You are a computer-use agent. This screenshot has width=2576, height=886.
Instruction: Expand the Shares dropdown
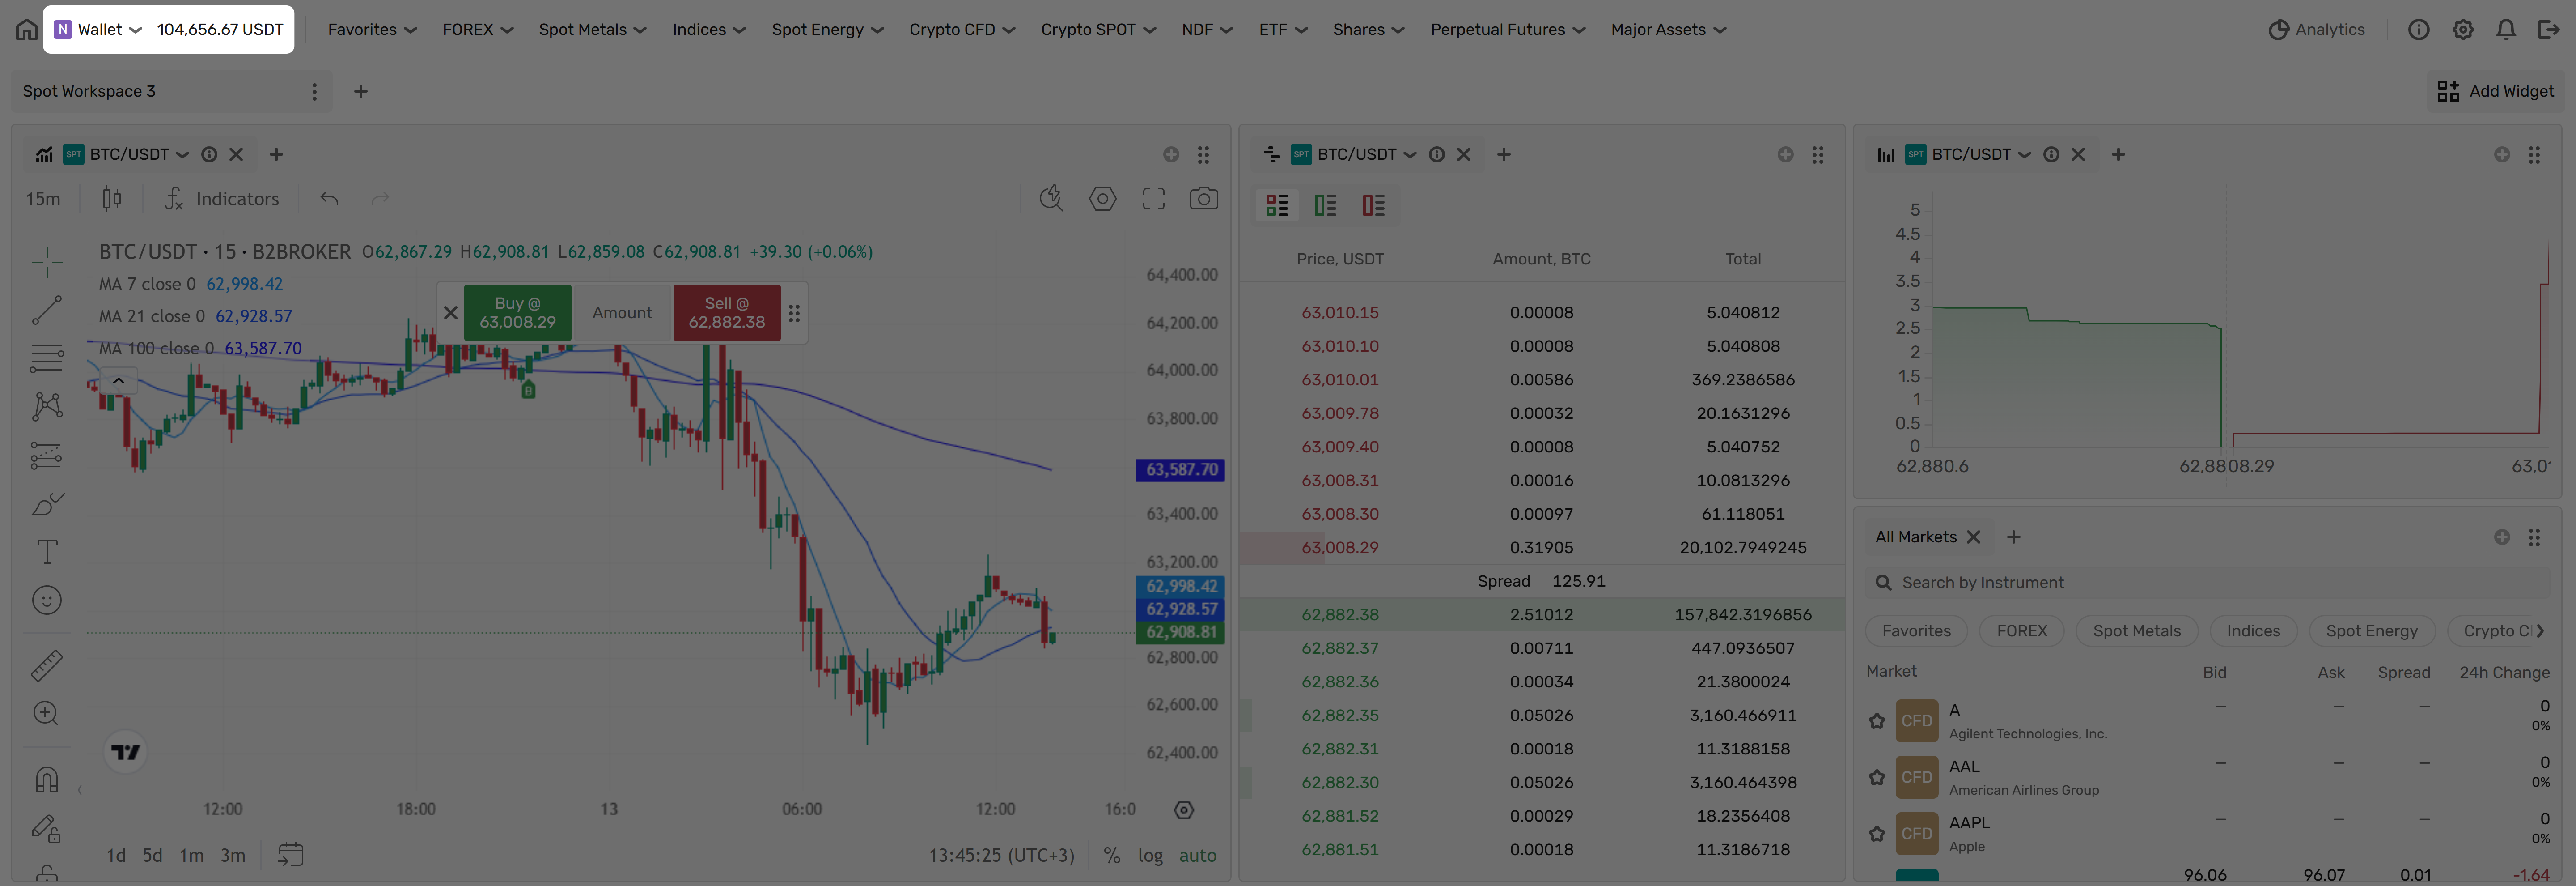[x=1368, y=29]
